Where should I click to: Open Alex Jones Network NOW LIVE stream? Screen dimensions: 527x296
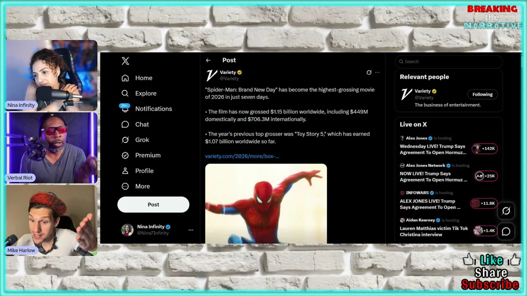434,177
